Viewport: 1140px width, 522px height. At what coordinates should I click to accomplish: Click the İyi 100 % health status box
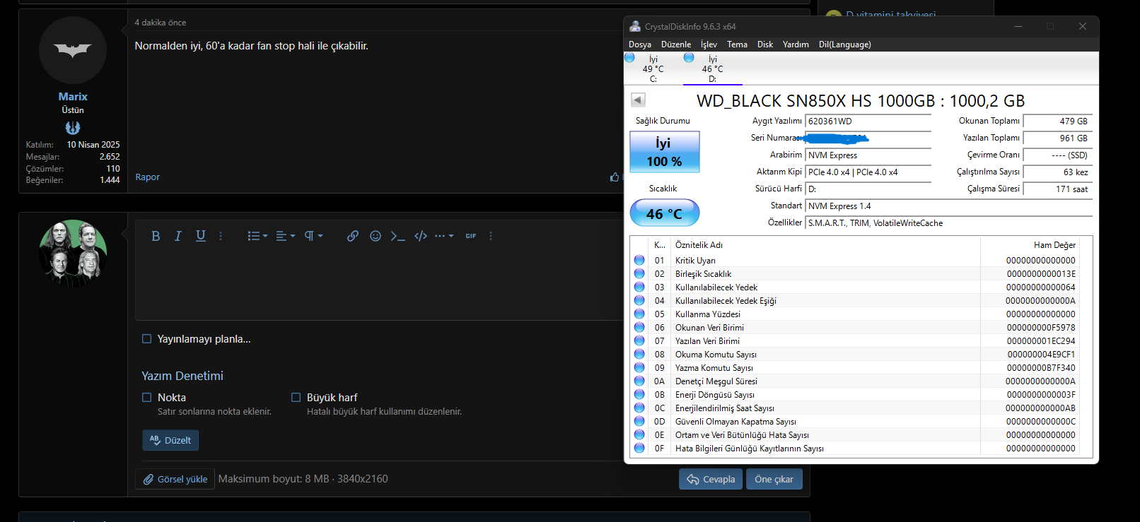tap(664, 152)
